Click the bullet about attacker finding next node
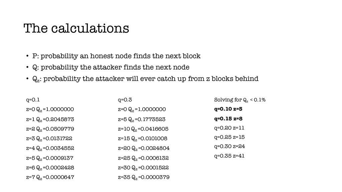Screen dimensions: 342x192 pyautogui.click(x=108, y=67)
